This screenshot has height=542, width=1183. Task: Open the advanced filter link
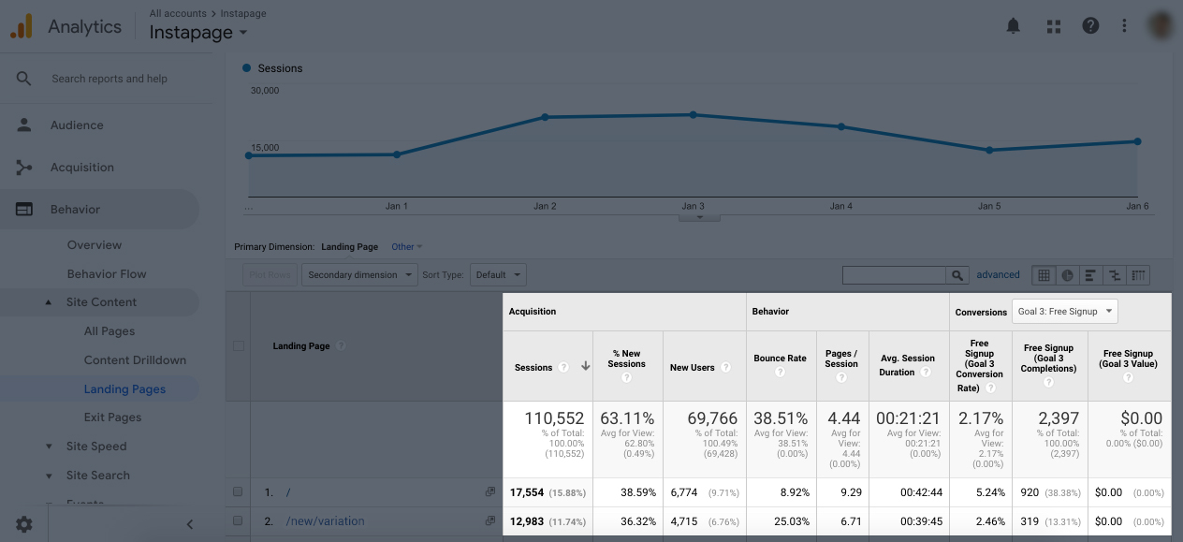pos(998,274)
